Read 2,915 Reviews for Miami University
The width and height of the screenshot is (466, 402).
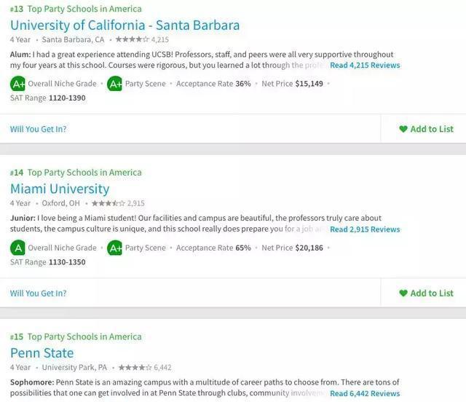[x=365, y=229]
